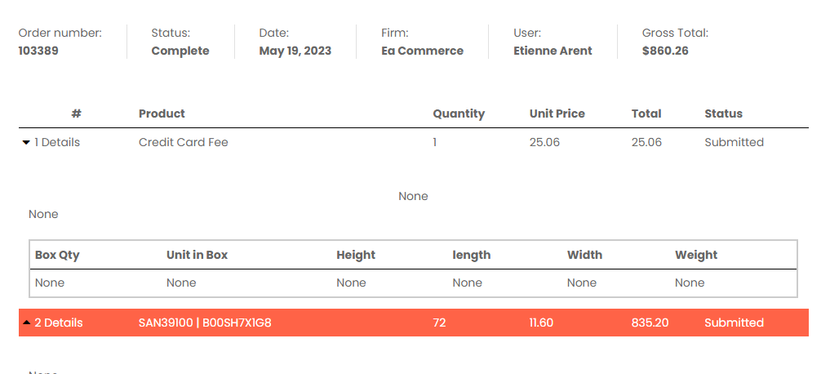Image resolution: width=830 pixels, height=374 pixels.
Task: Click the Submitted status of Credit Card Fee
Action: [735, 143]
